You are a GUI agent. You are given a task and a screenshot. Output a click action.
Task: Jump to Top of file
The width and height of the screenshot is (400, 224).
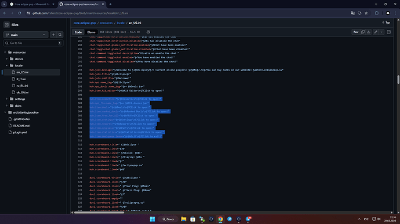pyautogui.click(x=386, y=23)
